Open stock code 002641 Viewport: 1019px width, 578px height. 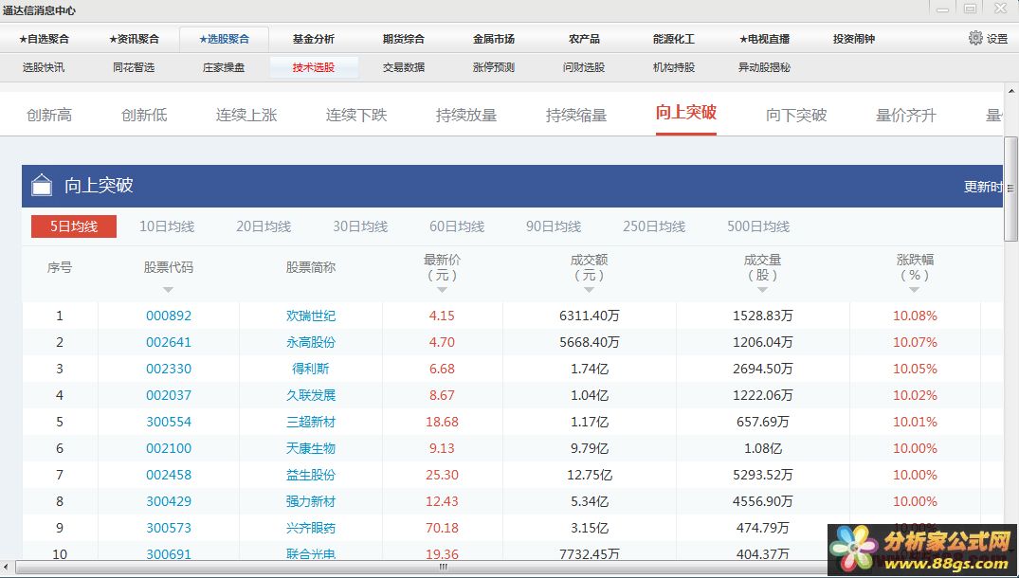(169, 342)
